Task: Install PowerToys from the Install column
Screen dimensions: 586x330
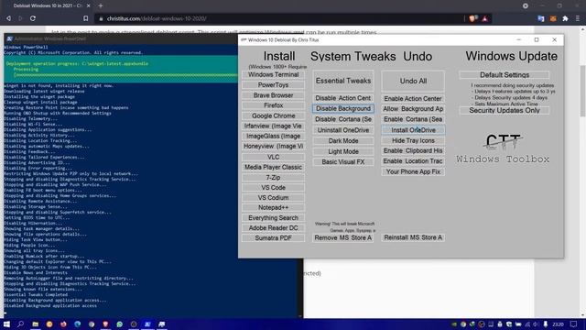Action: [x=273, y=85]
